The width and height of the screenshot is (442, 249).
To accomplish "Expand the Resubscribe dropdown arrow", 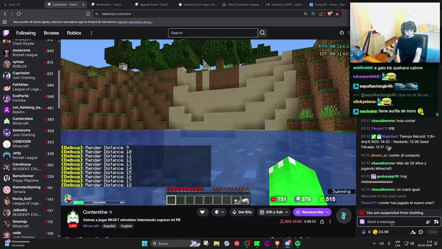I will tap(327, 212).
